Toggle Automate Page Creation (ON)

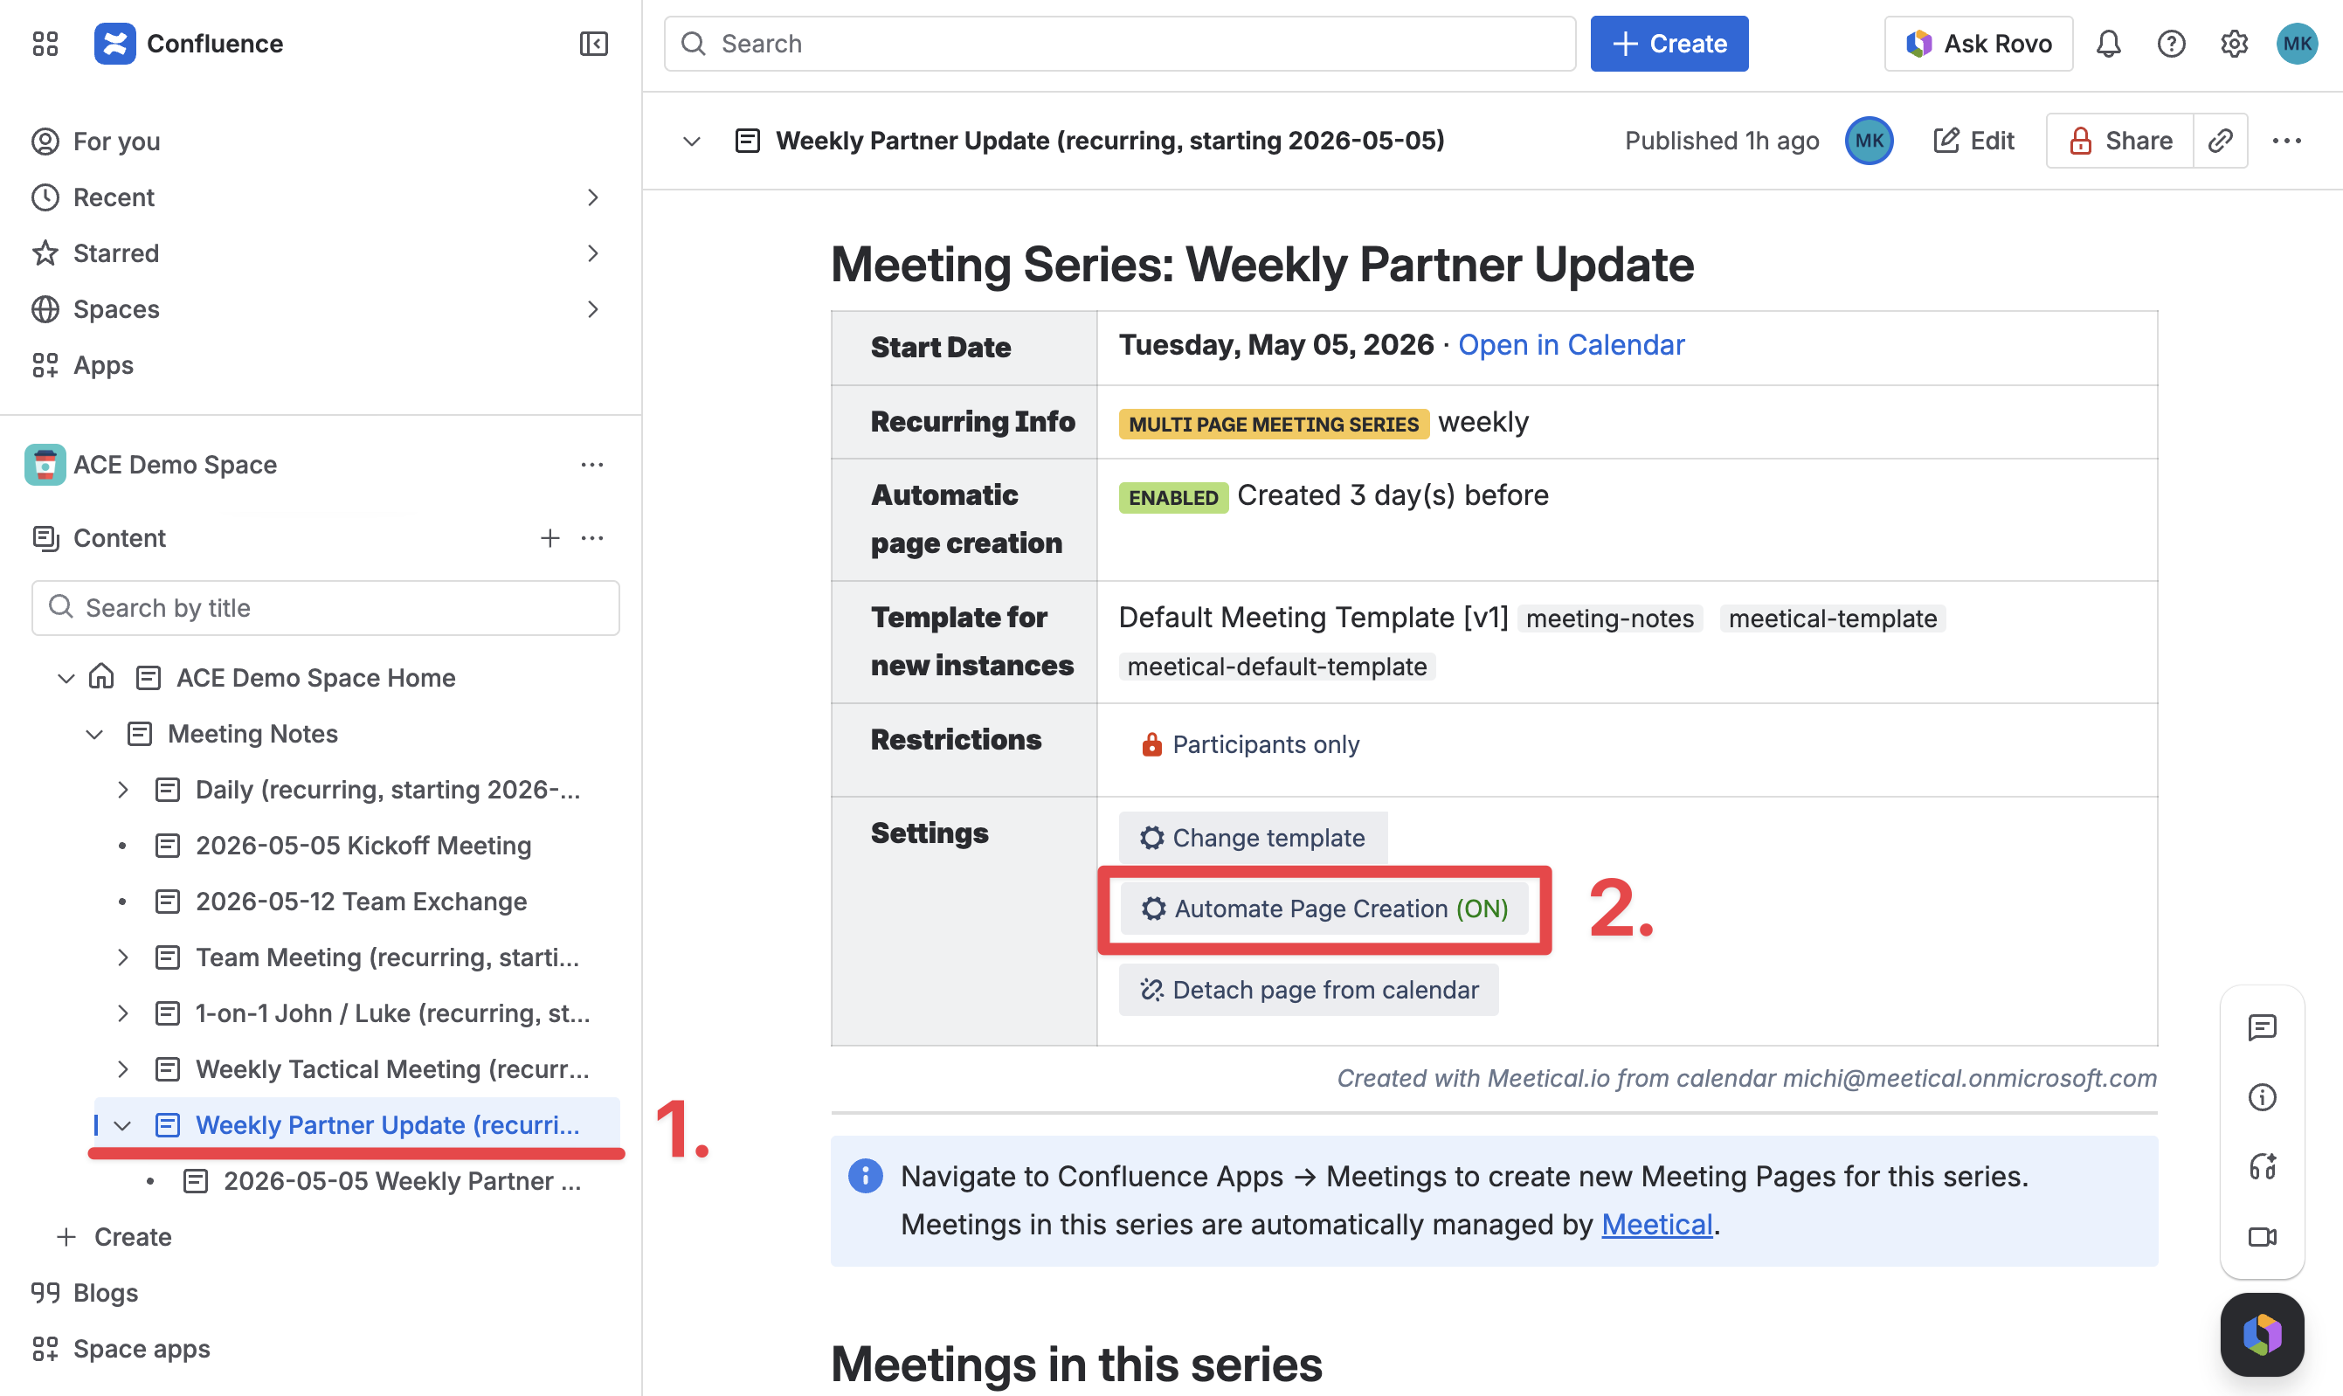coord(1324,909)
